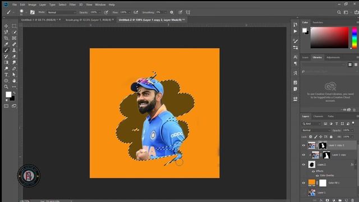Swap foreground and background colors
This screenshot has height=202, width=359.
tap(13, 93)
